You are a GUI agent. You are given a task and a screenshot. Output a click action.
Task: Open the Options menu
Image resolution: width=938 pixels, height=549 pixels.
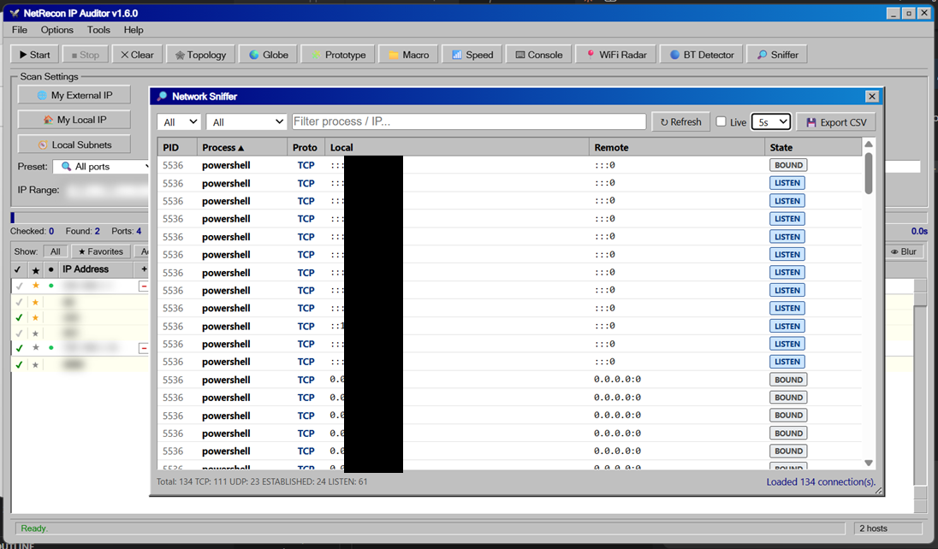56,30
